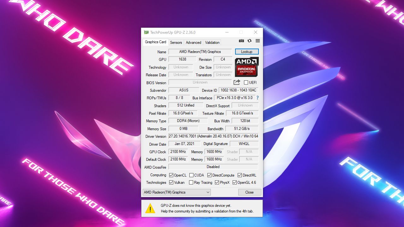Screen dimensions: 404x227
Task: Click the blue question mark near Bus Interface
Action: click(x=257, y=98)
